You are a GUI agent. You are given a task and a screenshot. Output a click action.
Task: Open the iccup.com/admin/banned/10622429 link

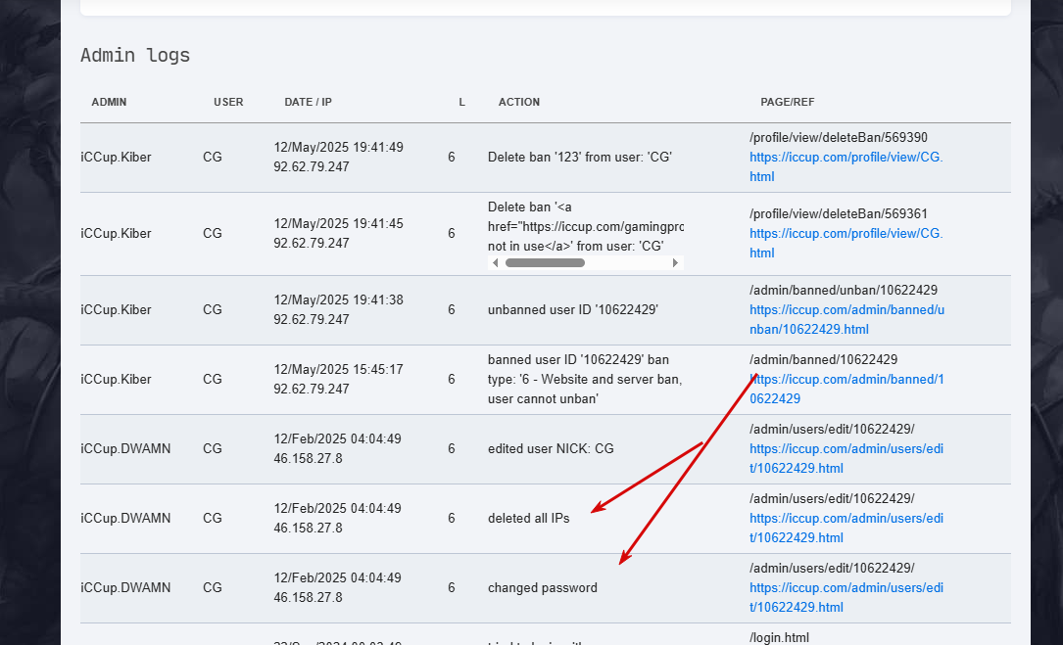tap(846, 389)
